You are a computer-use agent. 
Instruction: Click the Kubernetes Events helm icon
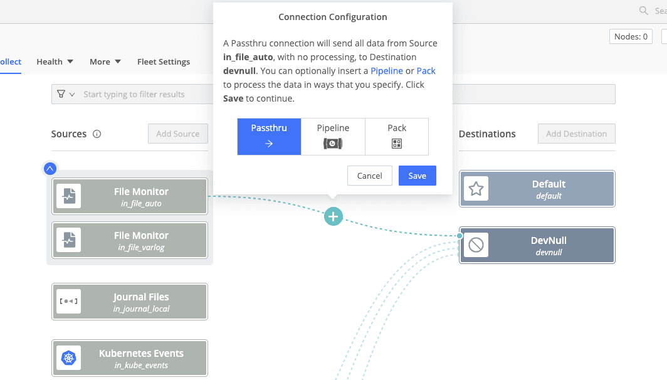click(x=68, y=358)
